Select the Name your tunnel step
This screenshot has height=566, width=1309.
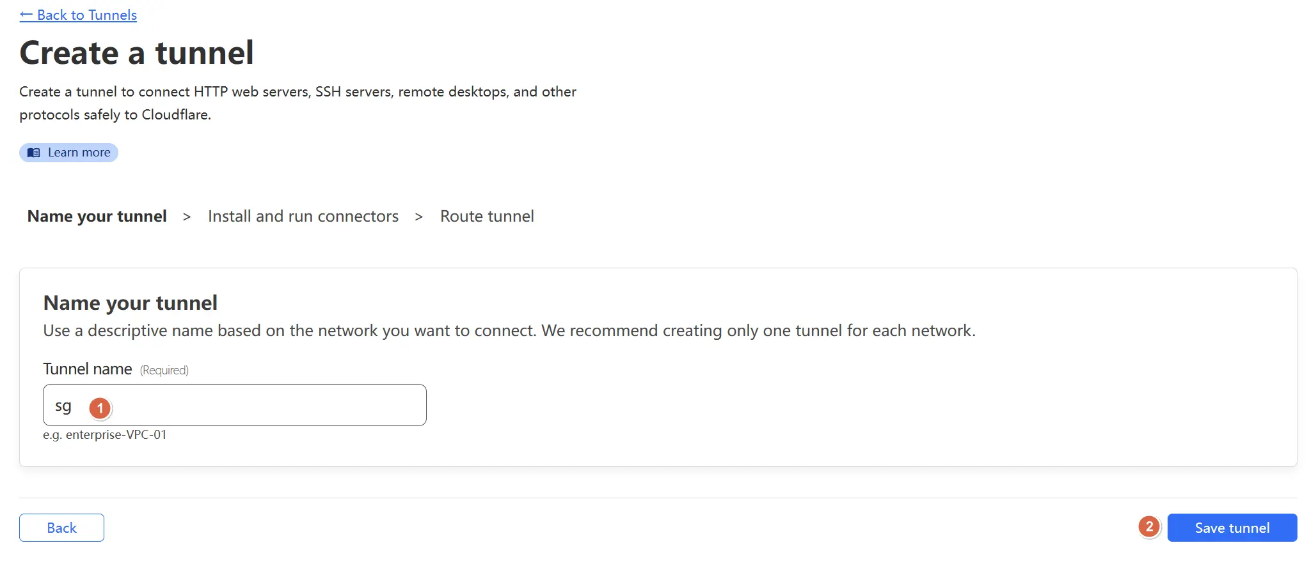[x=97, y=217]
